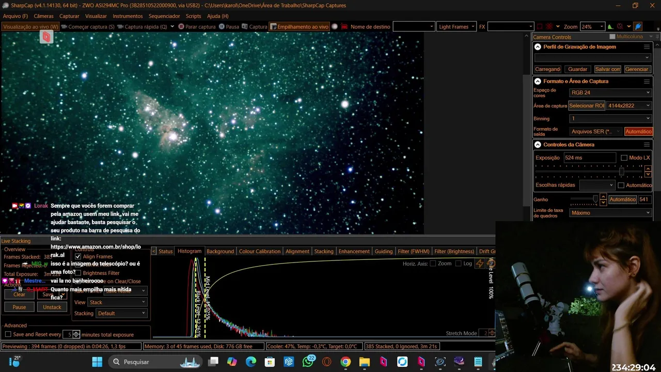This screenshot has width=661, height=372.
Task: Open the Light Frames dropdown
Action: pyautogui.click(x=456, y=26)
